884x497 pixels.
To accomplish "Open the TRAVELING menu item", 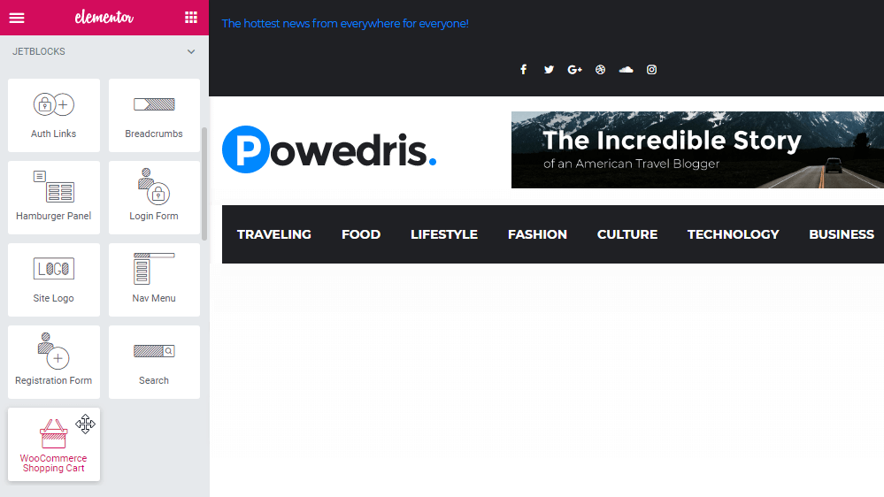I will pos(274,234).
